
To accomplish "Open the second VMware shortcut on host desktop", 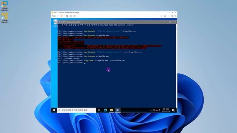I will [4, 18].
